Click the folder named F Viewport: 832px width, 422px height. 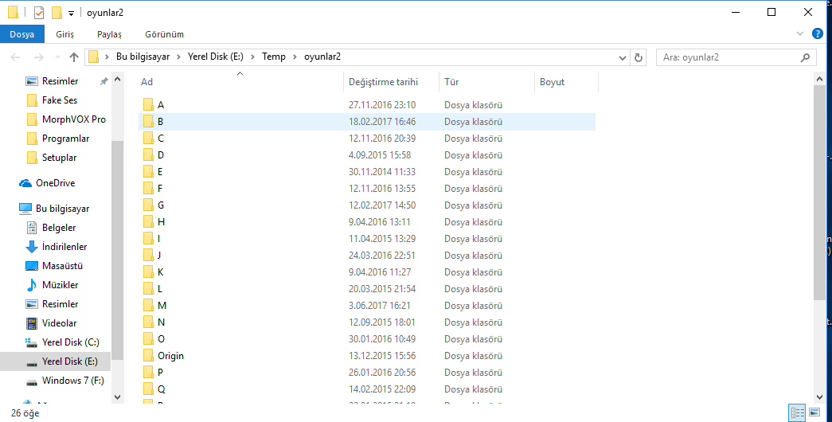click(x=160, y=189)
